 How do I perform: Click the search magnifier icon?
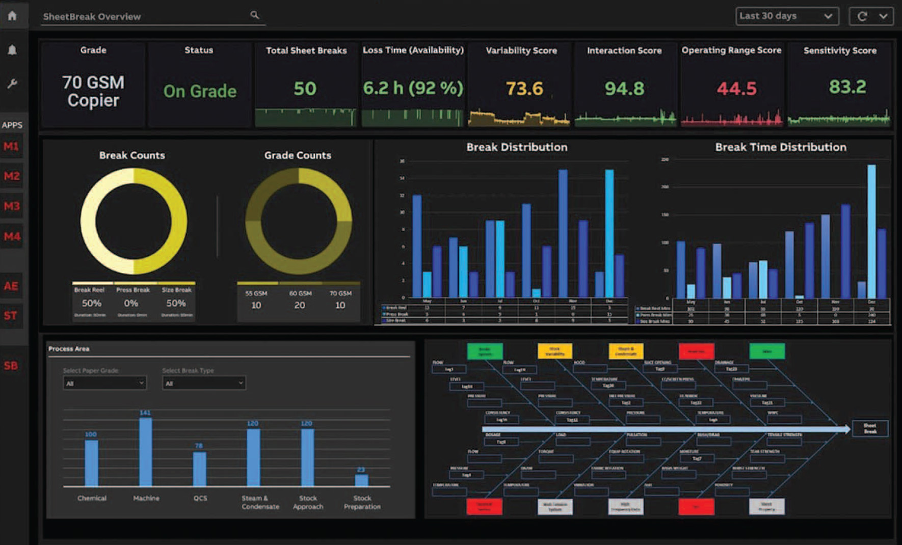click(254, 15)
